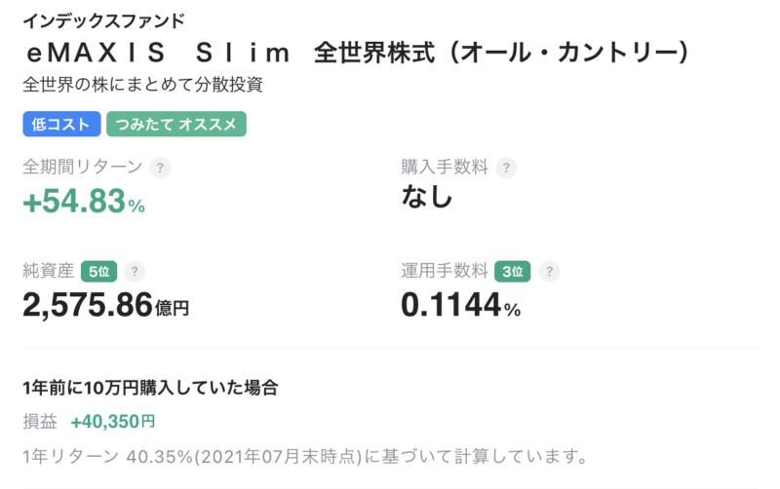Select the green つみたて オススメ tag
Screen dimensions: 780x489
point(176,124)
